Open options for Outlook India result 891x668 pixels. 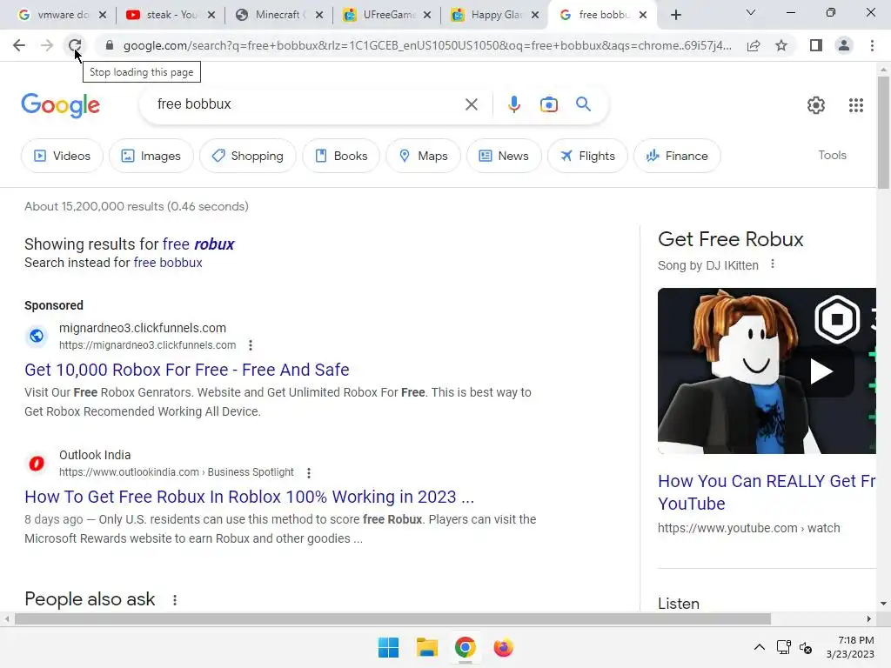[309, 472]
